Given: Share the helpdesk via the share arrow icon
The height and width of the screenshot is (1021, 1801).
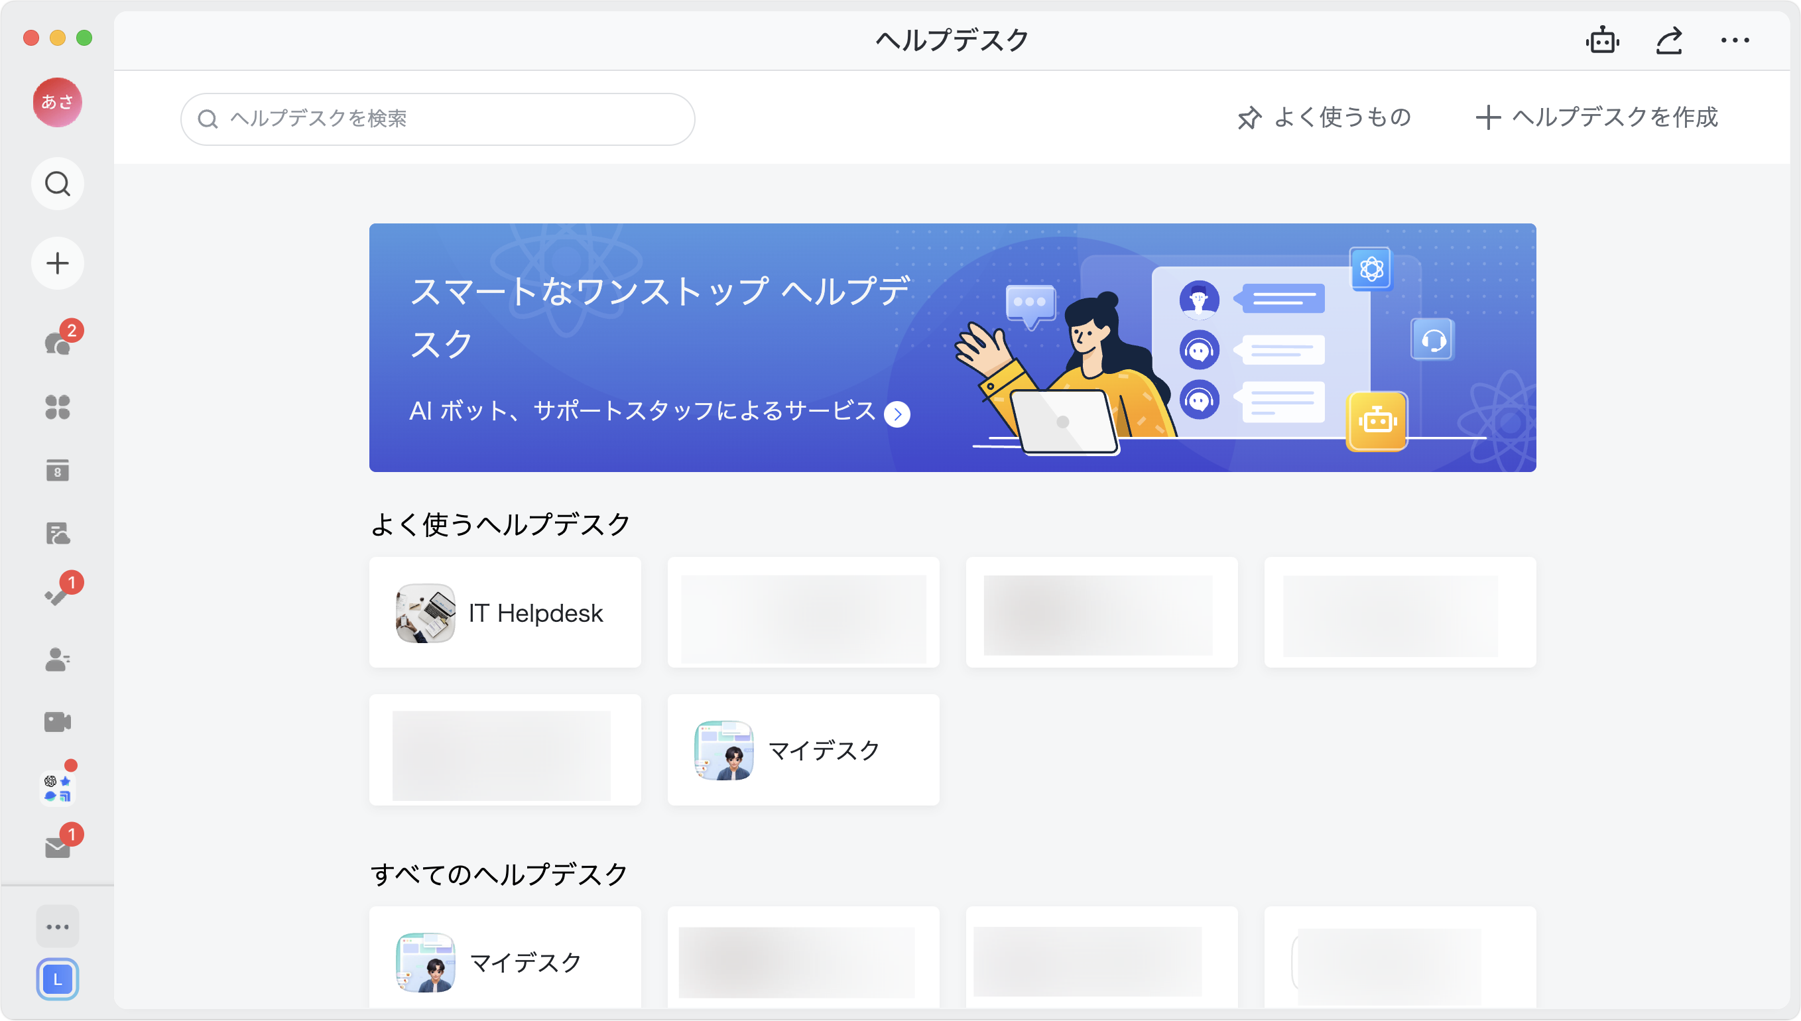Looking at the screenshot, I should [x=1669, y=40].
